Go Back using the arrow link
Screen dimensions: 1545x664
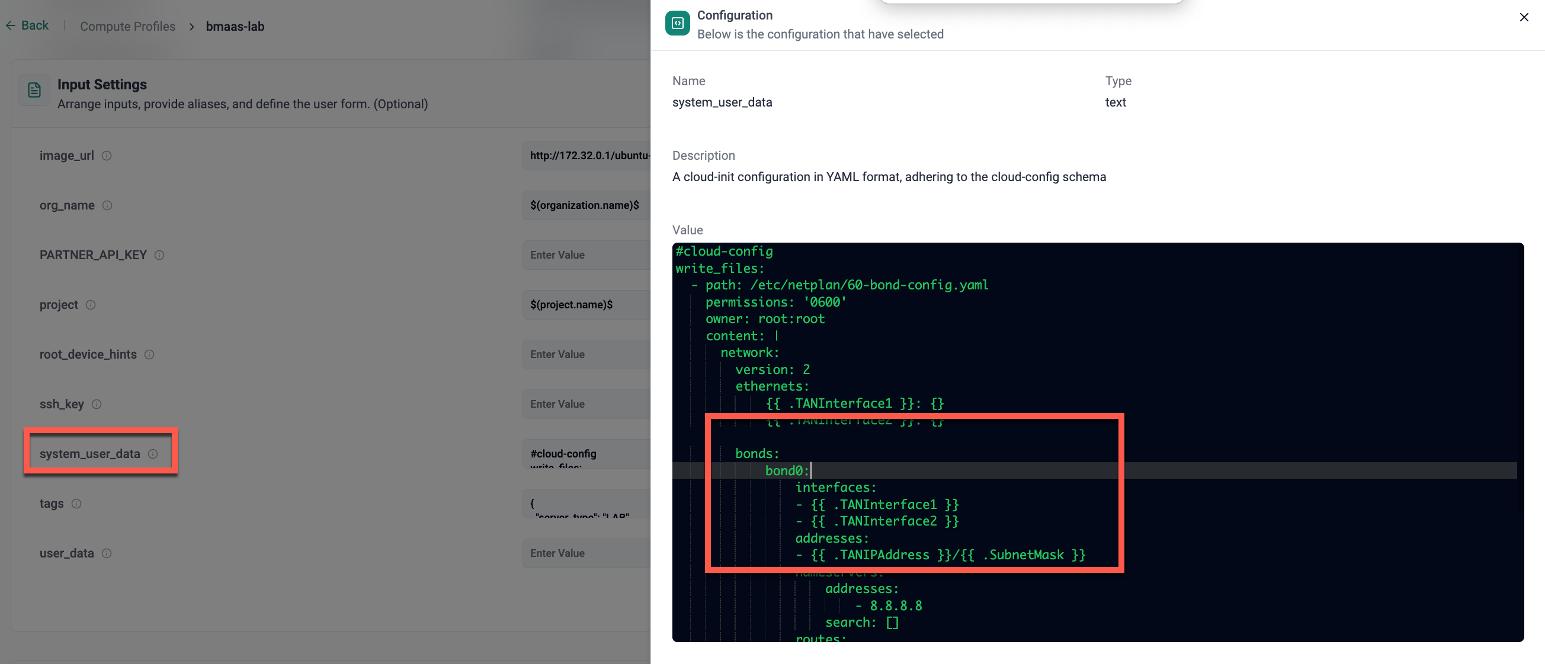click(27, 25)
